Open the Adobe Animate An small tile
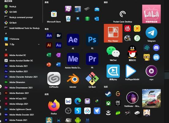 pos(49,35)
